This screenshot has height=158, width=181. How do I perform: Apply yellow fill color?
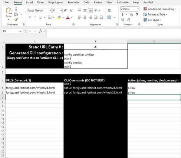point(59,17)
